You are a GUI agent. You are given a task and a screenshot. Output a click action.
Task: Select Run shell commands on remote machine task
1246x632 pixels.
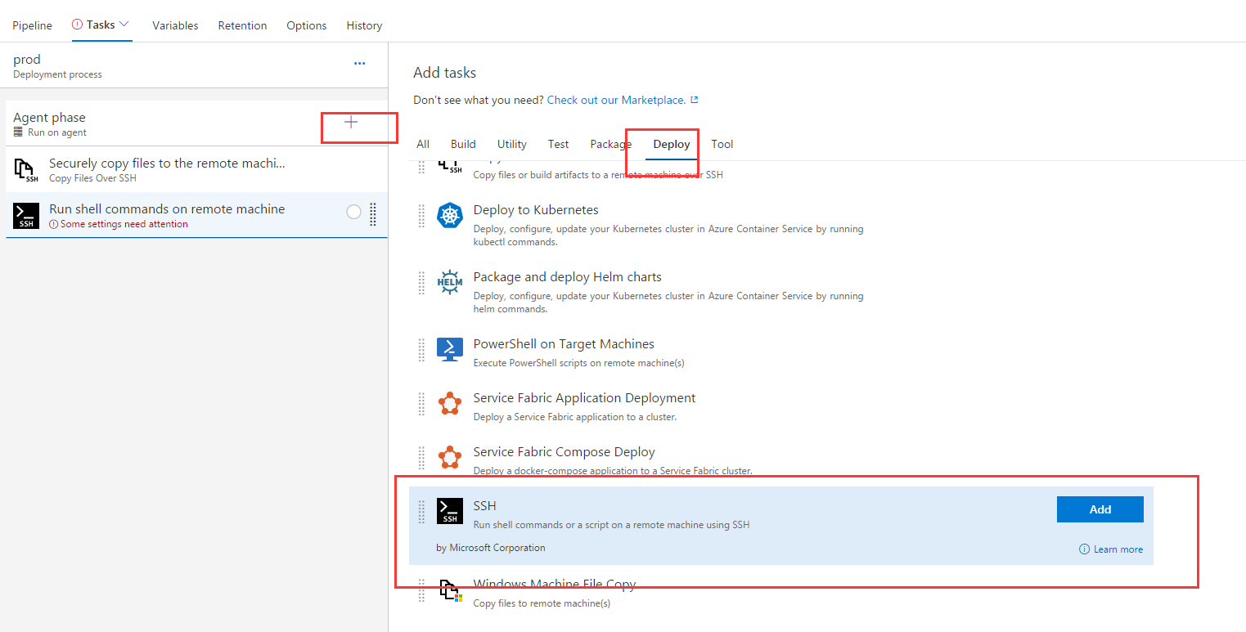pyautogui.click(x=196, y=215)
